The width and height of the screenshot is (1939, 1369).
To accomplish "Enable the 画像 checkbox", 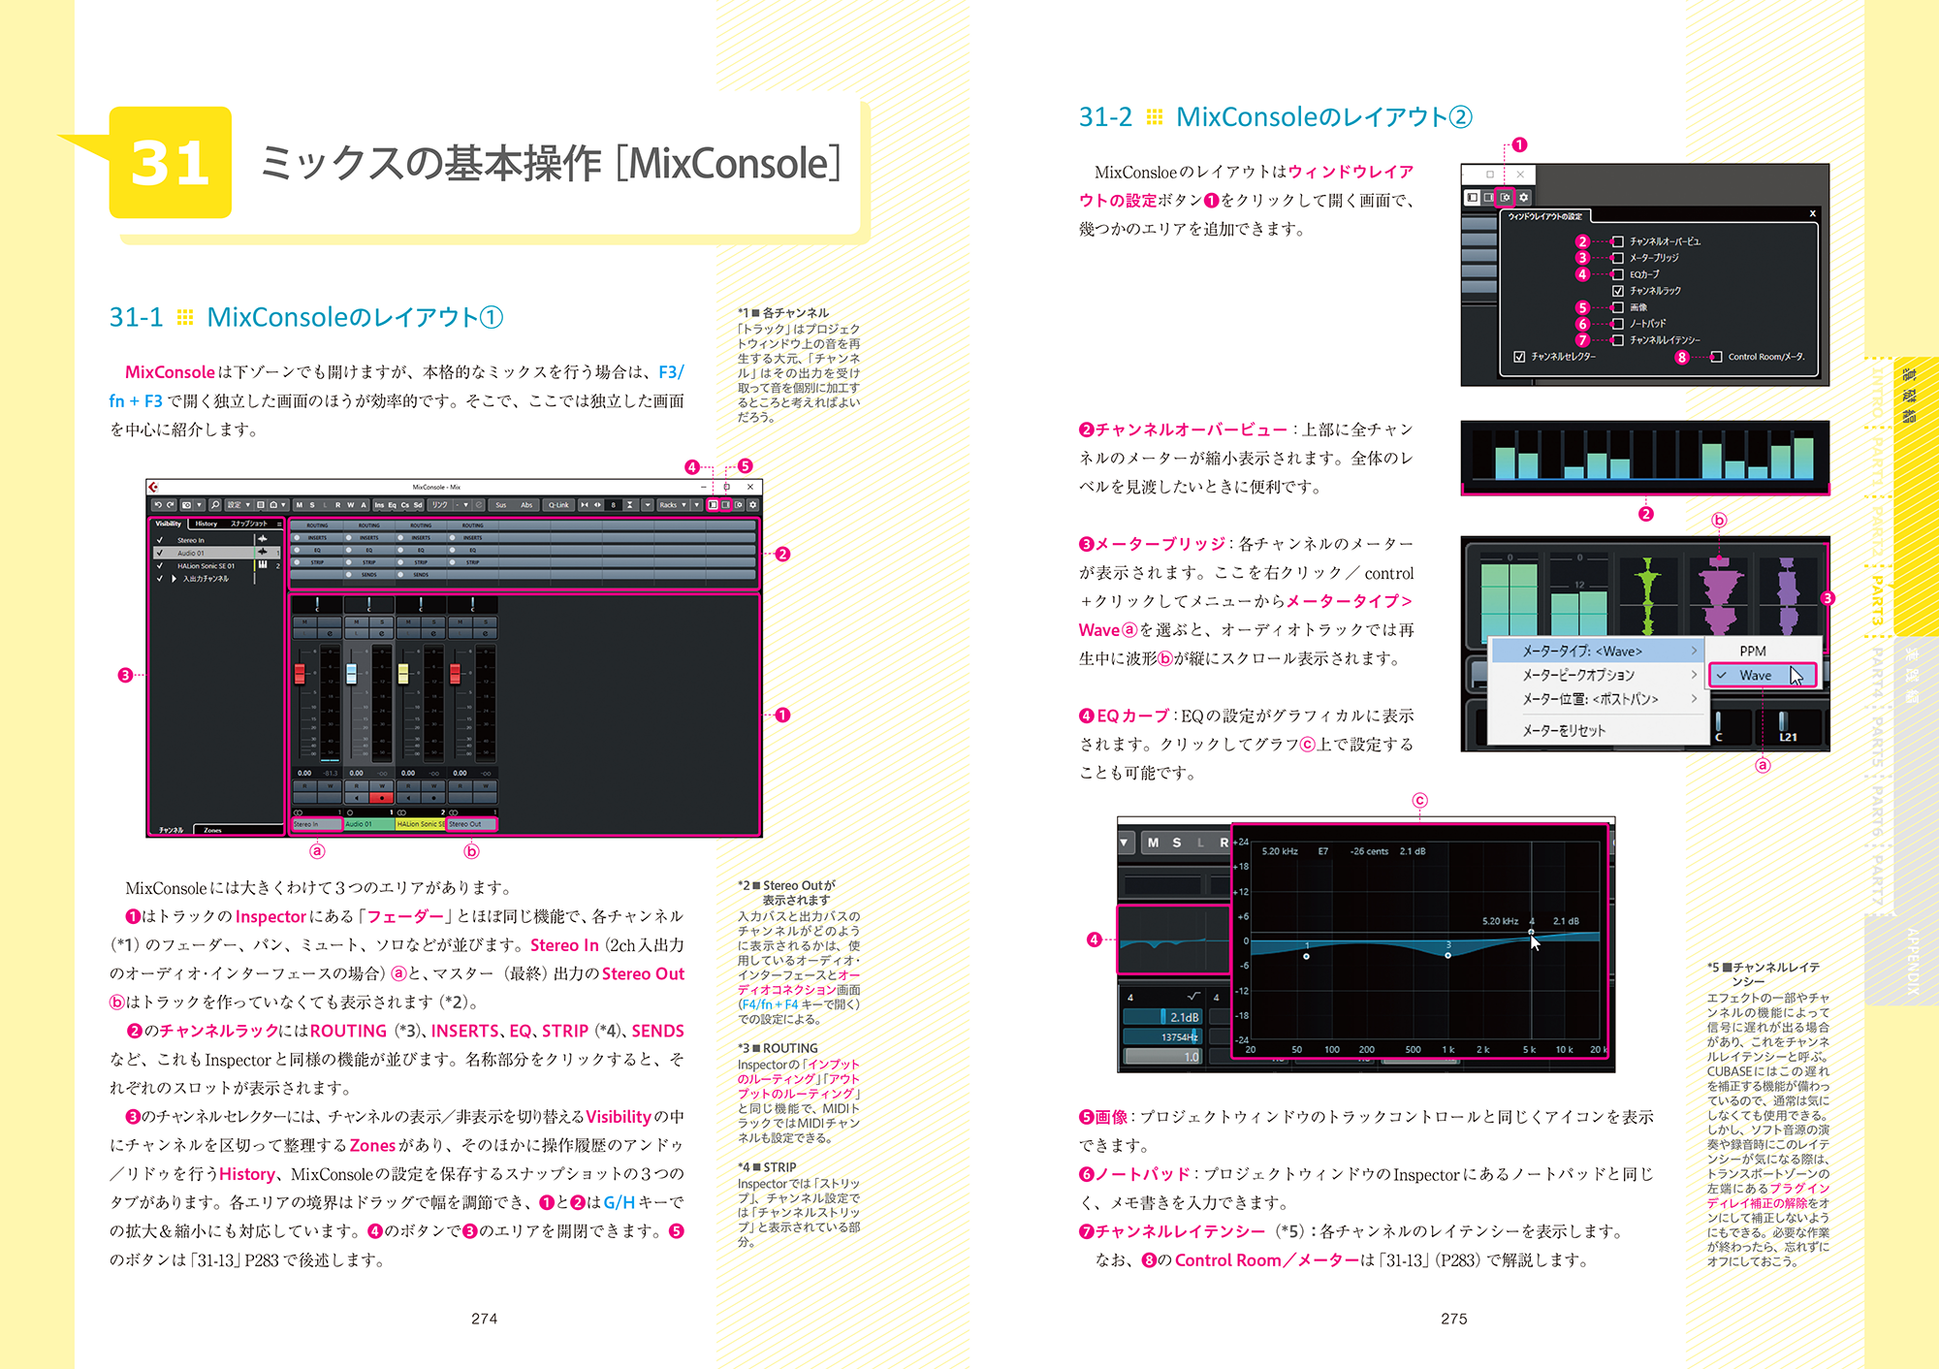I will coord(1618,307).
